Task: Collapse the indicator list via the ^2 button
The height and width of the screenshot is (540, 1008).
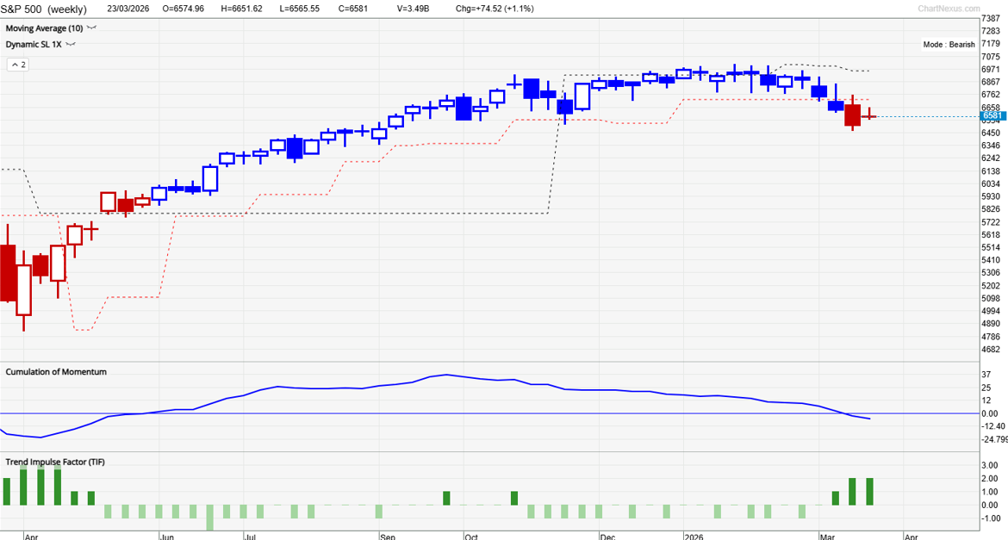Action: [x=16, y=63]
